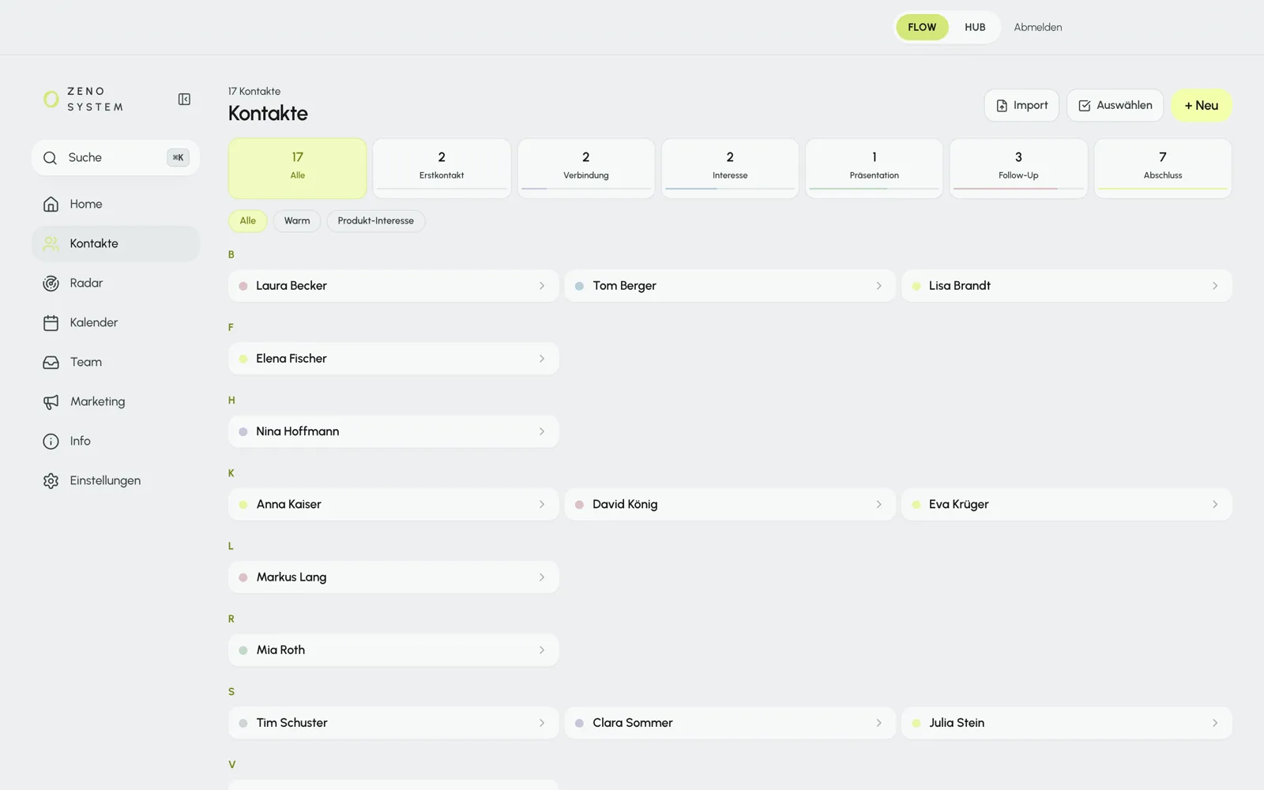The image size is (1264, 790).
Task: Open Laura Becker via chevron arrow
Action: (x=542, y=286)
